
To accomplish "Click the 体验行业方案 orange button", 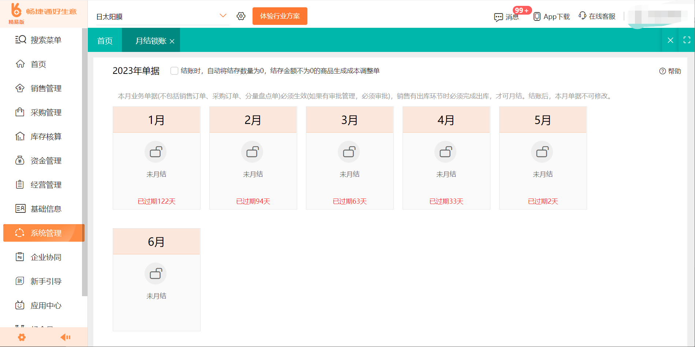I will click(280, 16).
